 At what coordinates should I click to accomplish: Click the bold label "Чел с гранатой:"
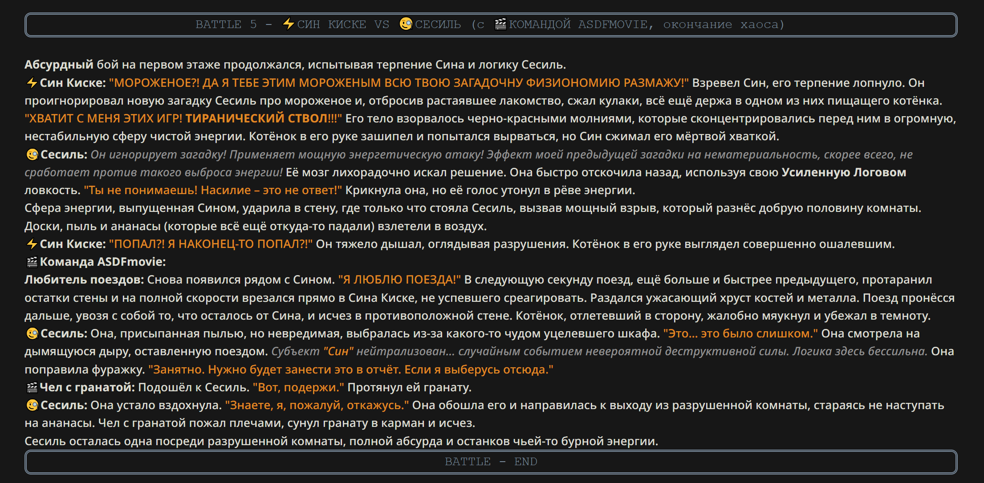click(87, 387)
